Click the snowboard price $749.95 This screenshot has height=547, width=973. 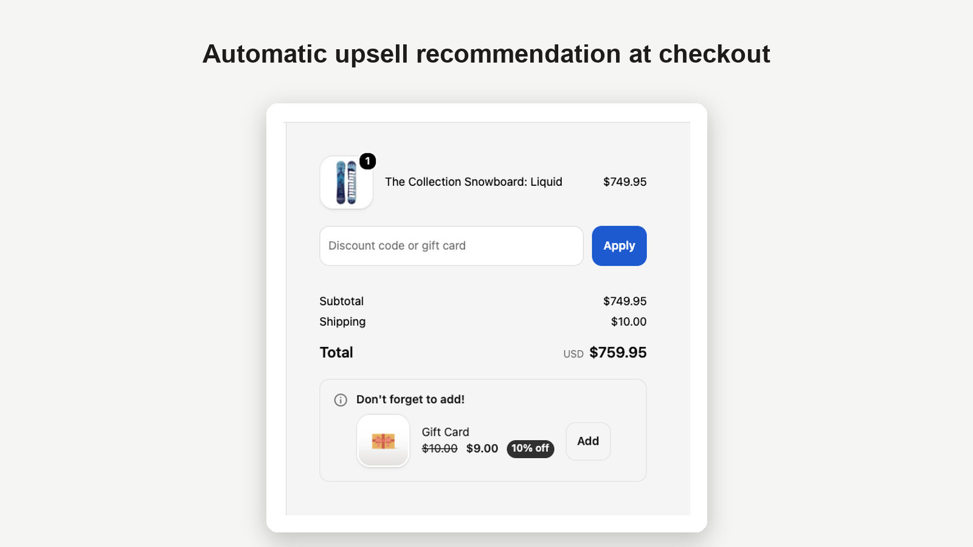(x=625, y=182)
